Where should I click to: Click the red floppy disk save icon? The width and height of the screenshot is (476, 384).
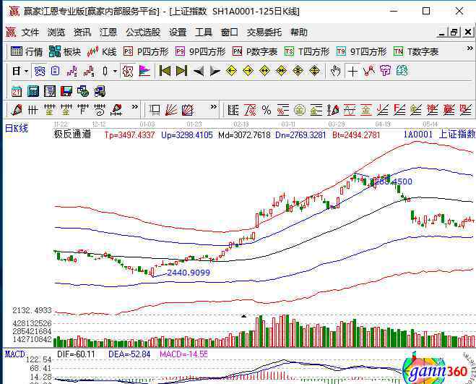tap(66, 90)
